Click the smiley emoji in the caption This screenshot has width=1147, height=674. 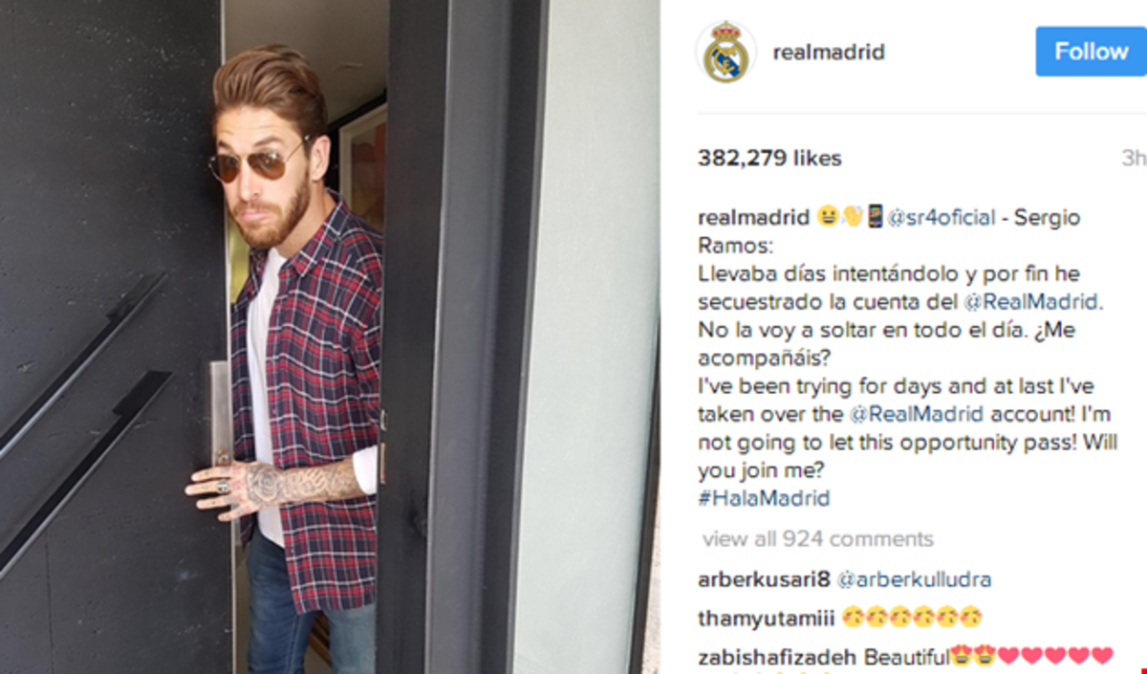(828, 218)
